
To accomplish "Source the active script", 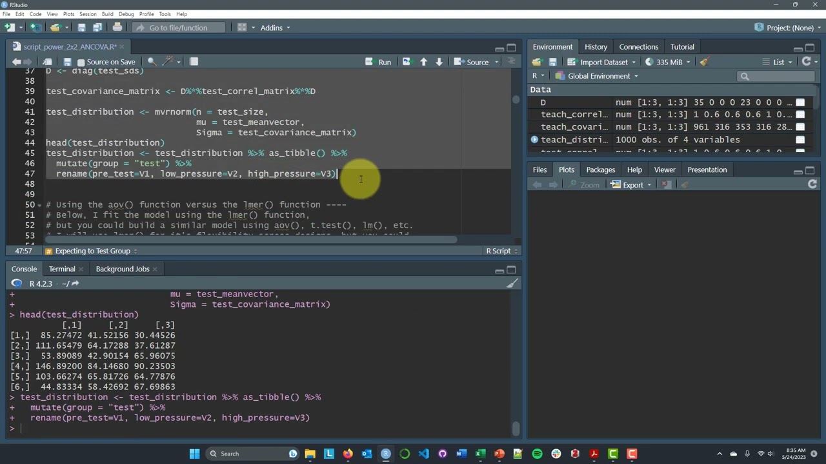I will 472,62.
